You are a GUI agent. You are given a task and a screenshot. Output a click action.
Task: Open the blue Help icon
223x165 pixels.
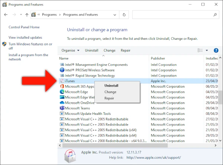(216, 50)
